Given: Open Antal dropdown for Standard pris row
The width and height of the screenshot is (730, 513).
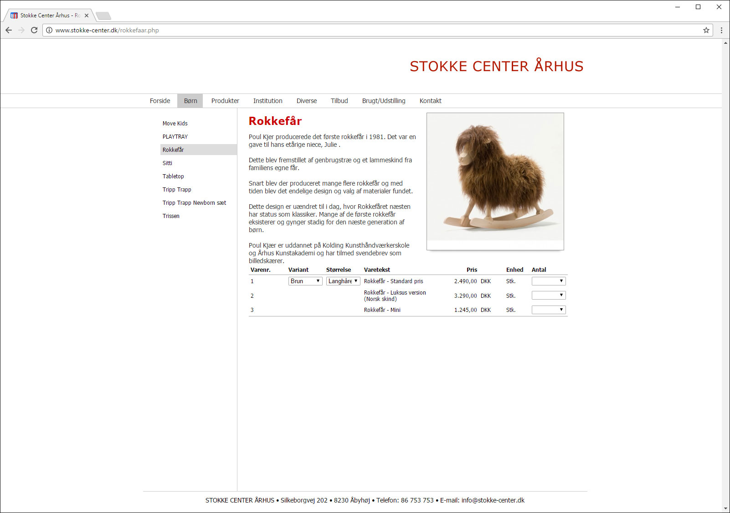Looking at the screenshot, I should click(549, 281).
